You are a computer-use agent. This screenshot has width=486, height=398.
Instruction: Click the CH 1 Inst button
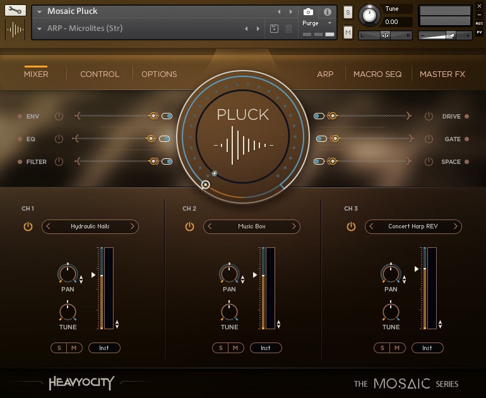[x=104, y=348]
